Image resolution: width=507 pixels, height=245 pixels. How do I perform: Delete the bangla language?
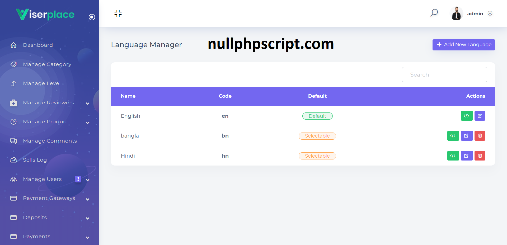click(480, 136)
